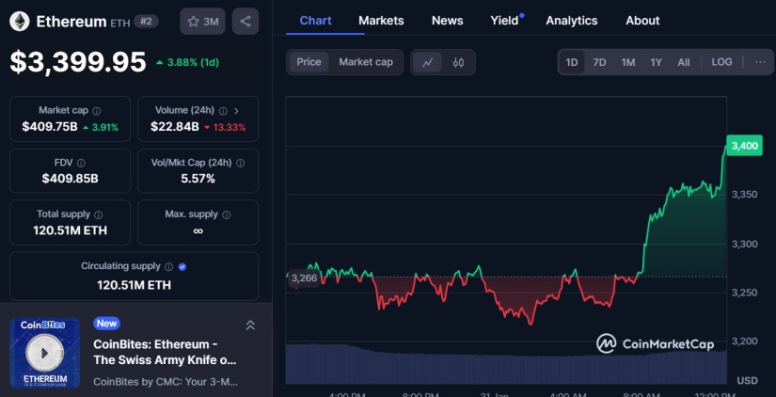Expand Volume (24h) arrow
This screenshot has width=776, height=397.
point(236,111)
